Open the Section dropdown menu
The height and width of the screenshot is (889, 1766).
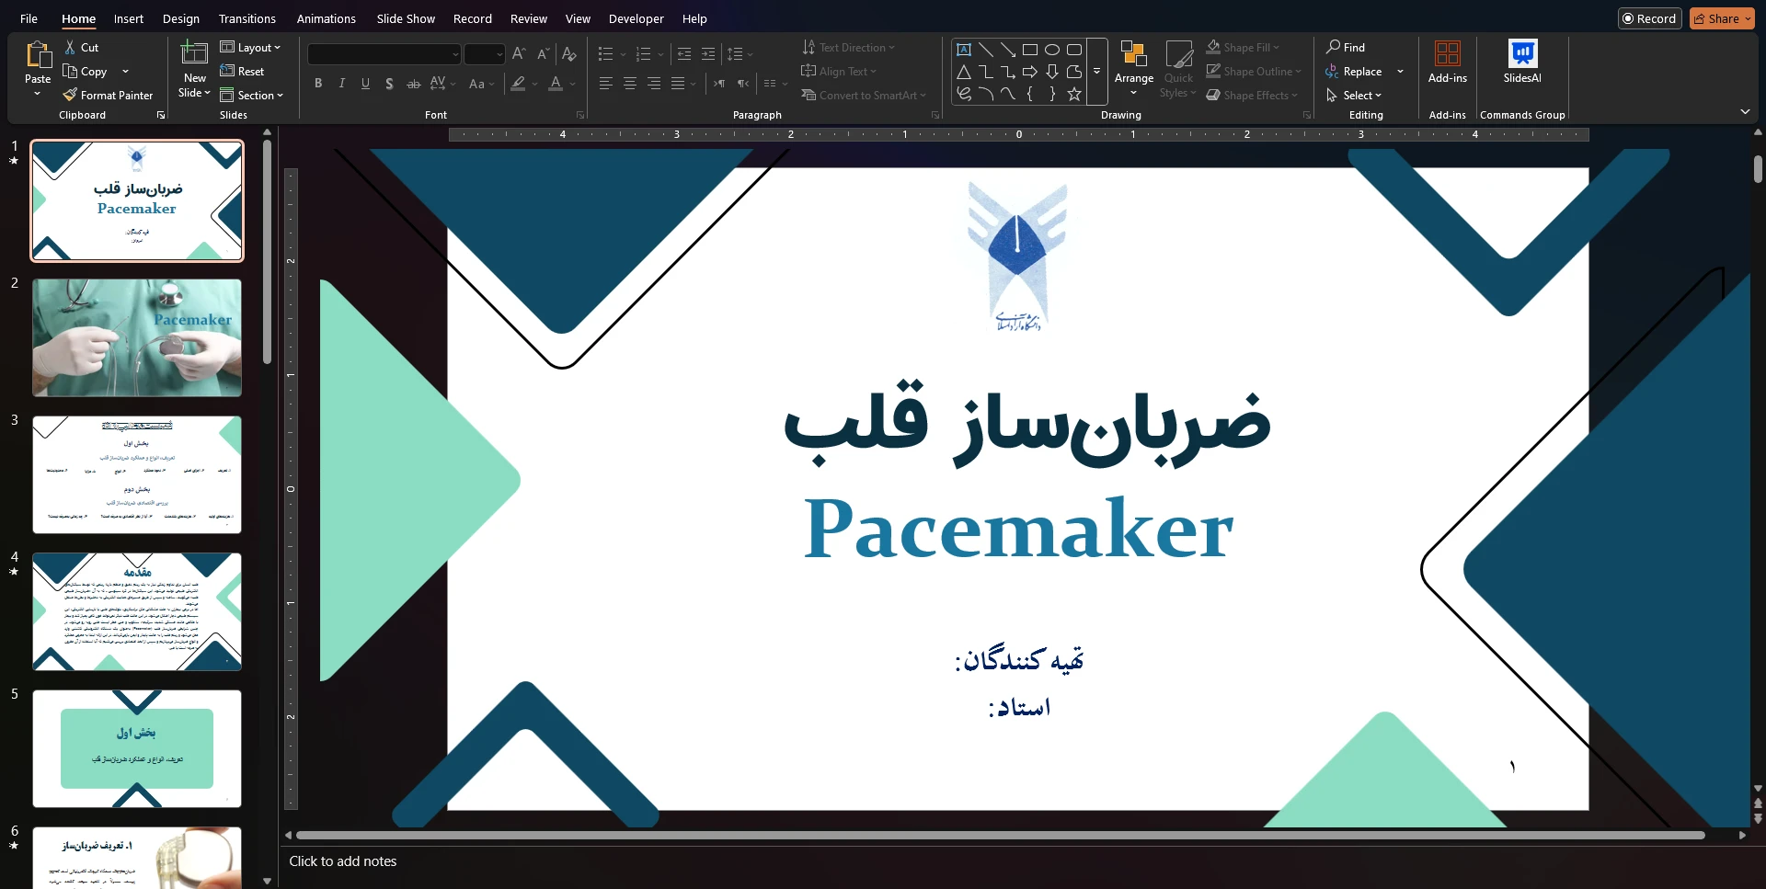(252, 95)
